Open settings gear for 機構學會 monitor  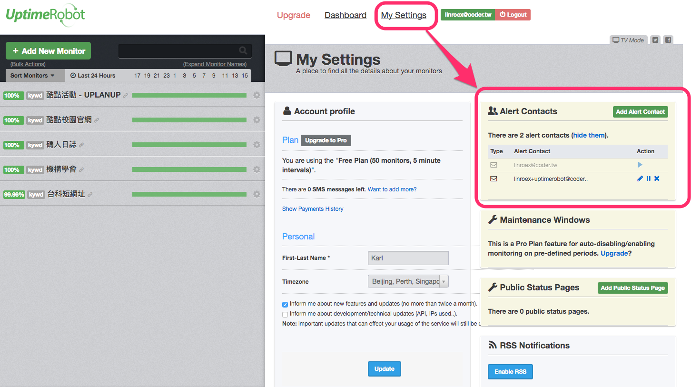pyautogui.click(x=257, y=169)
